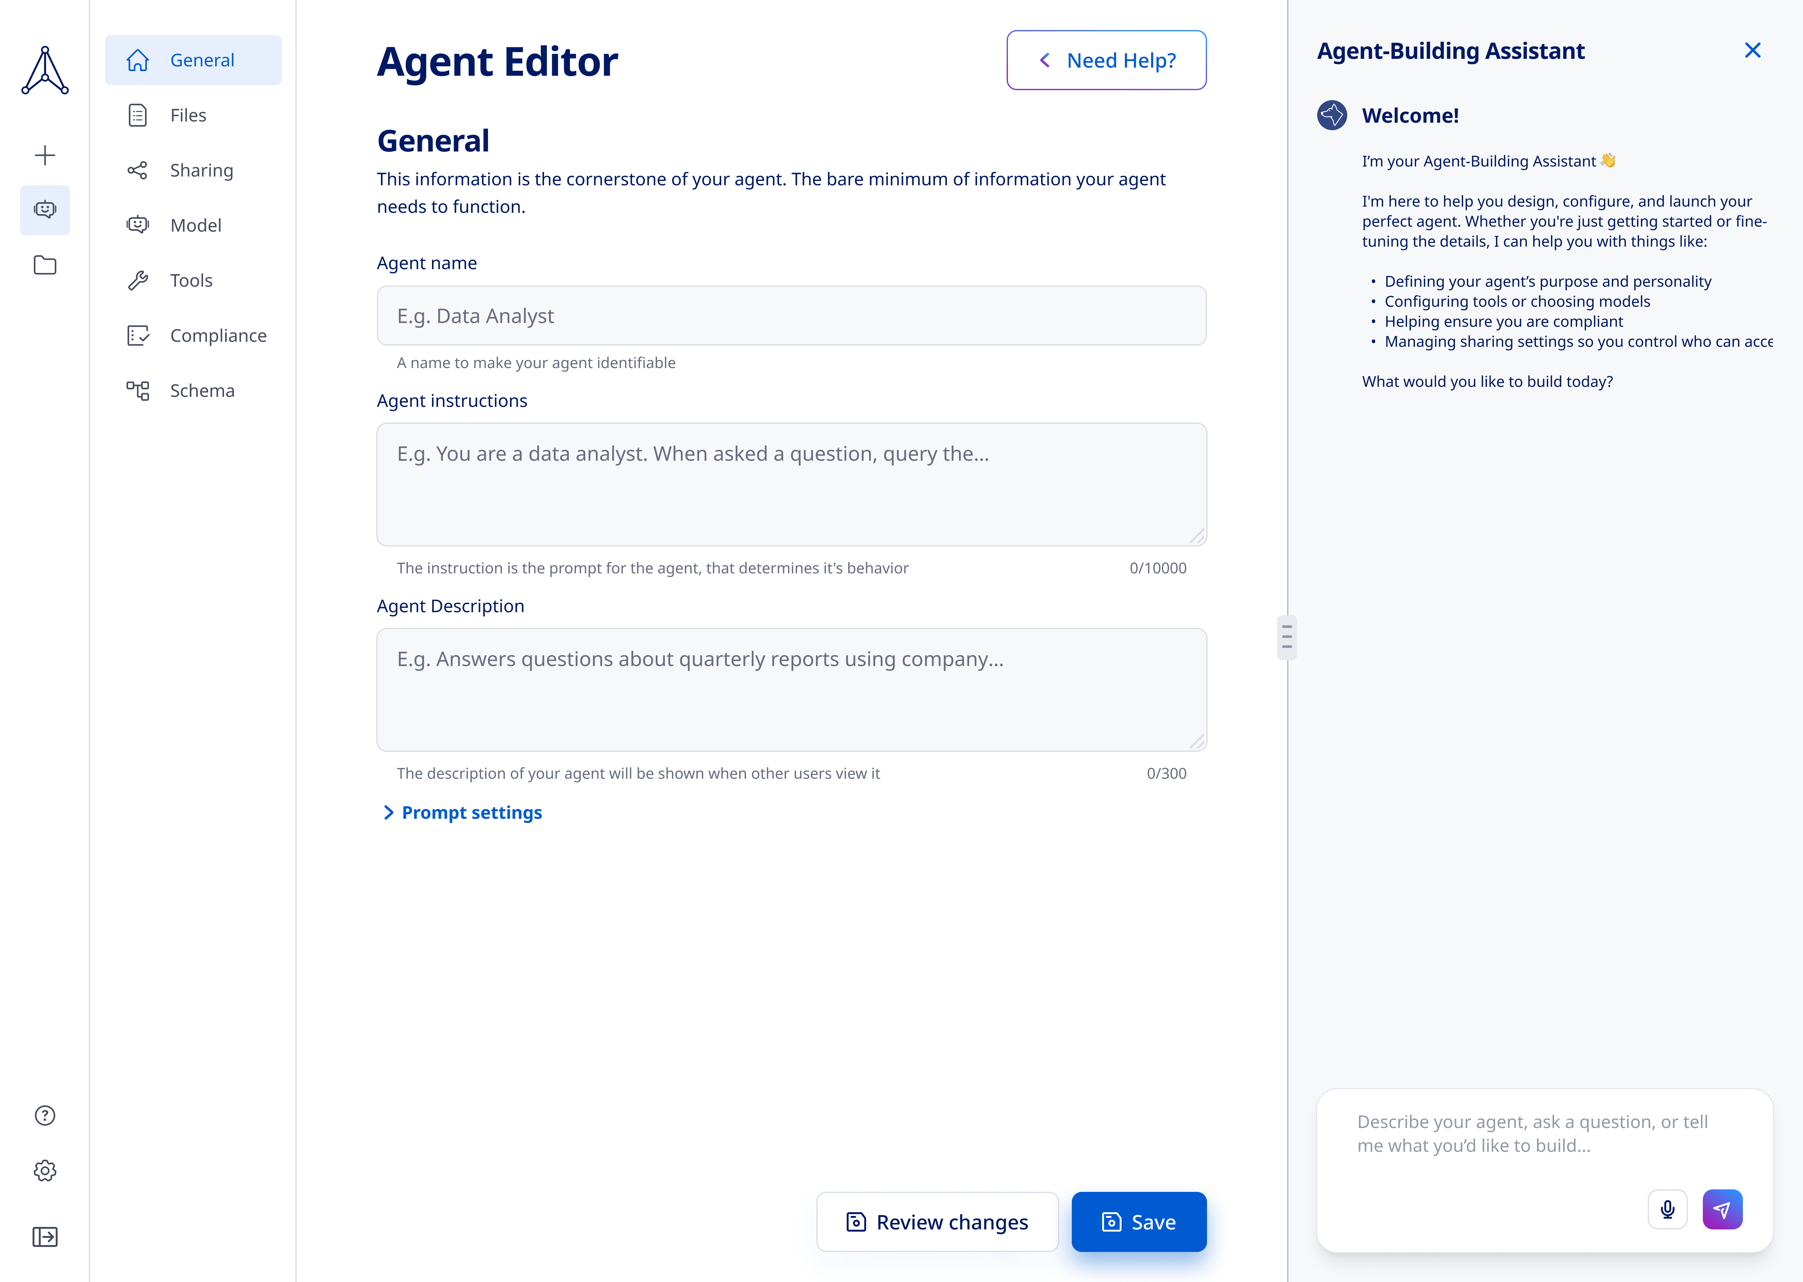
Task: Click the 'A name to make your agent identifiable' hint
Action: [536, 363]
